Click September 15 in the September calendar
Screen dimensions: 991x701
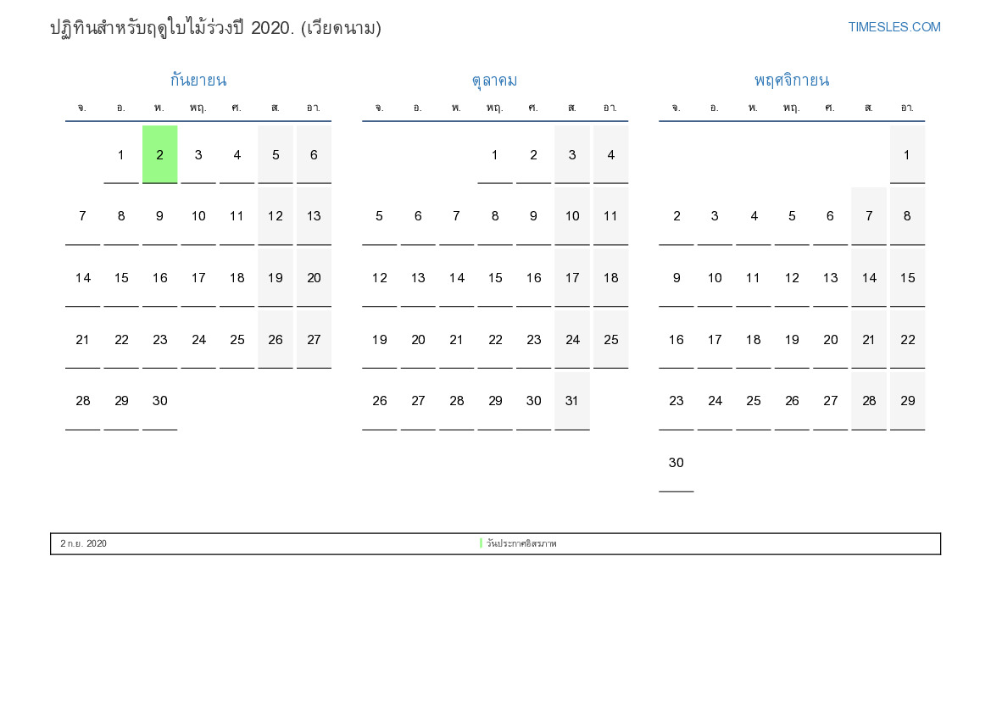(x=121, y=278)
